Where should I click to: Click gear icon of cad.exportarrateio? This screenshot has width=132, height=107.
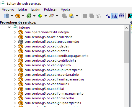pyautogui.click(x=21, y=75)
